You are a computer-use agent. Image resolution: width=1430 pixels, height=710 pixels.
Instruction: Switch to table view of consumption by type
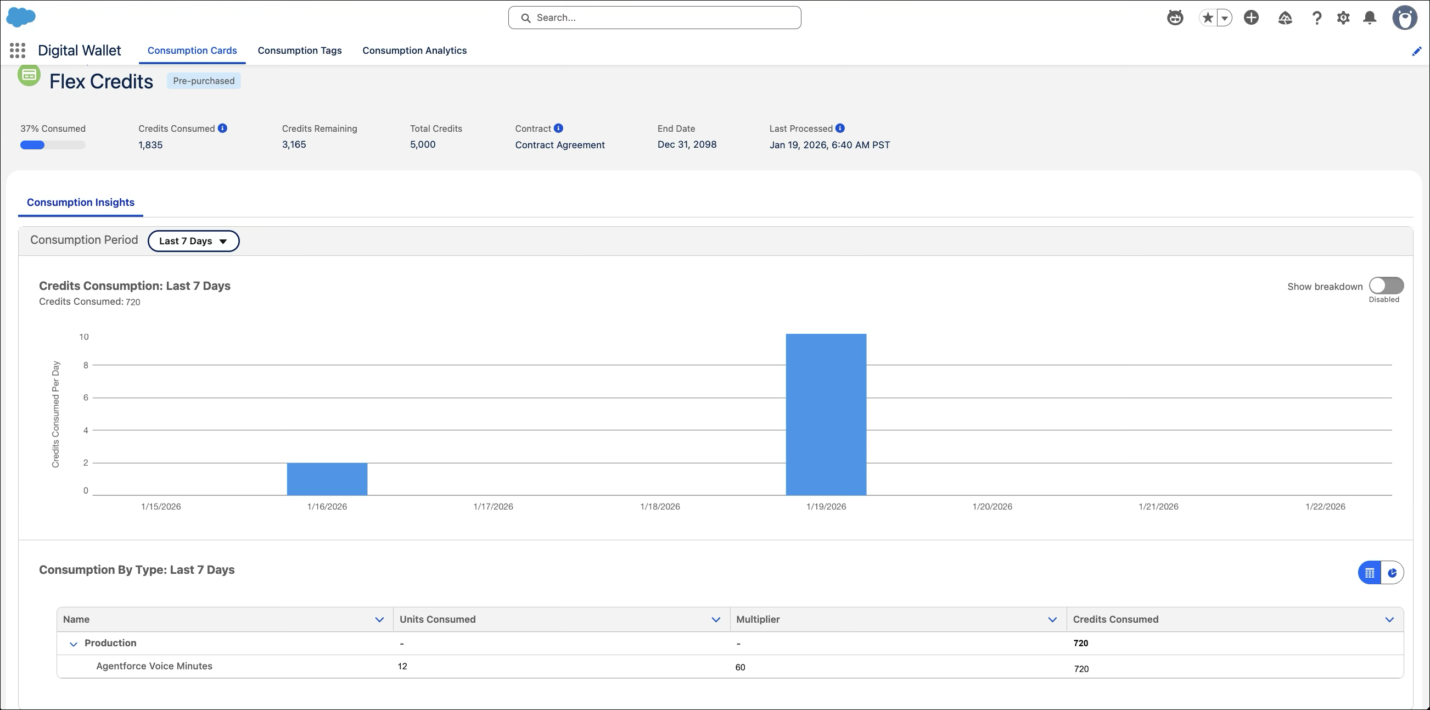pos(1370,573)
